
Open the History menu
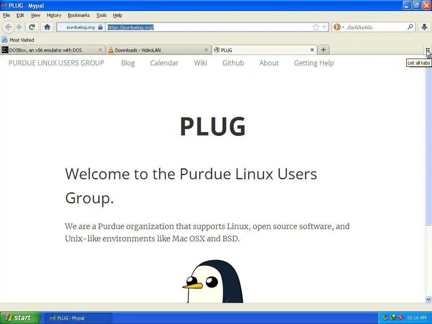point(54,15)
